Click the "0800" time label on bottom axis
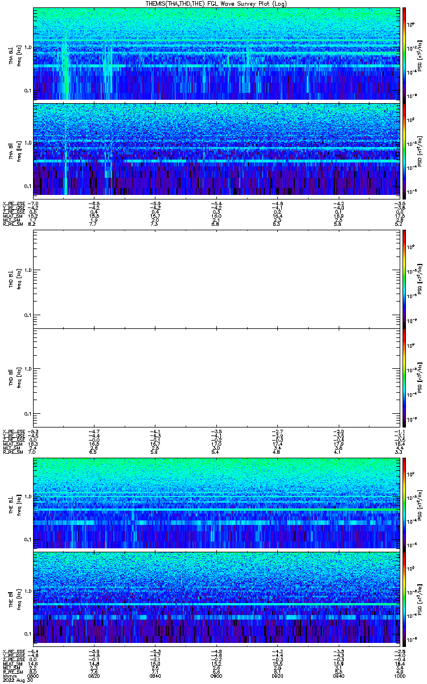 click(x=34, y=676)
